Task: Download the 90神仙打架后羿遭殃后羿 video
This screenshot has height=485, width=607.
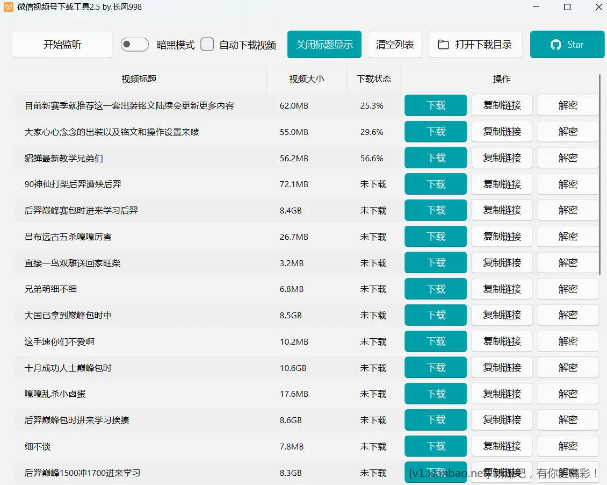Action: pyautogui.click(x=436, y=184)
